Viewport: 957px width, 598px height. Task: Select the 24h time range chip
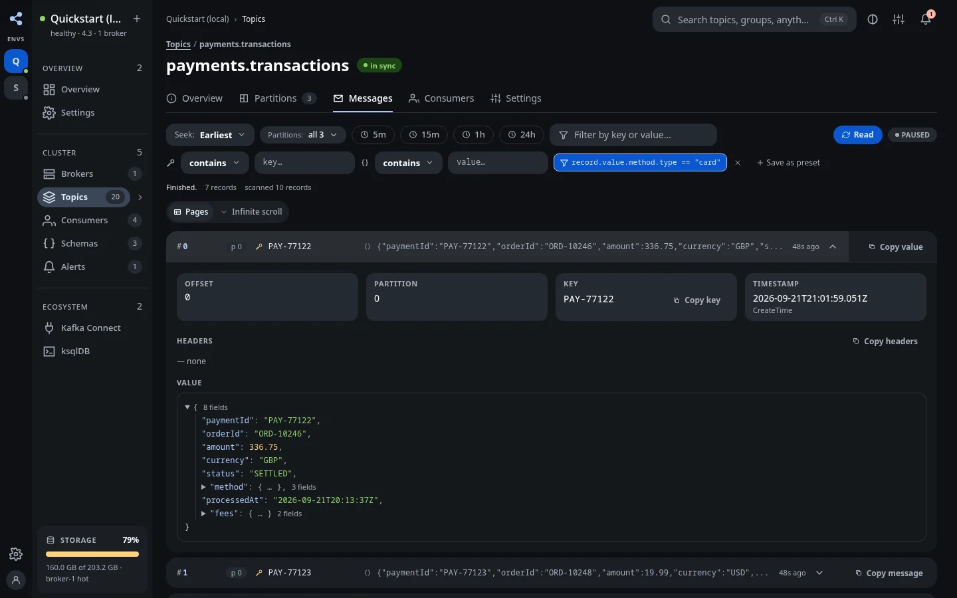tap(522, 135)
